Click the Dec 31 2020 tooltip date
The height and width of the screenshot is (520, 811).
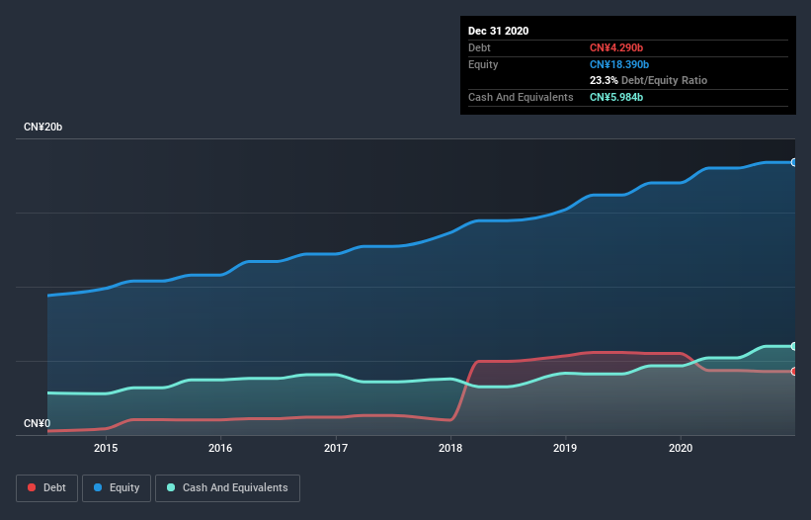point(498,31)
